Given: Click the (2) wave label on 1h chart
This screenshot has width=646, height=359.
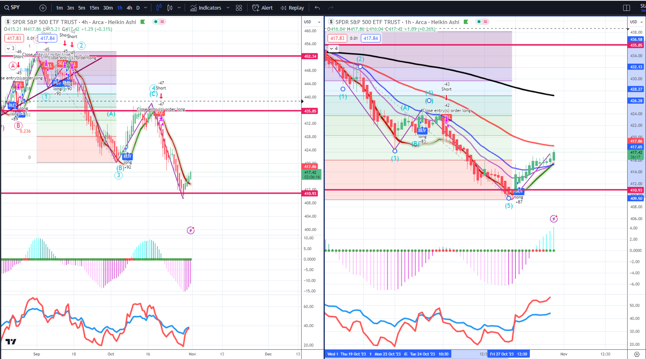Looking at the screenshot, I should [x=360, y=59].
